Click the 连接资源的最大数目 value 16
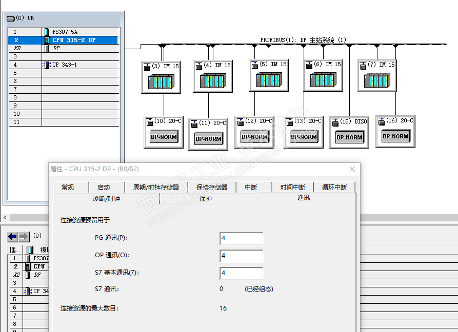The width and height of the screenshot is (458, 332). (x=223, y=308)
